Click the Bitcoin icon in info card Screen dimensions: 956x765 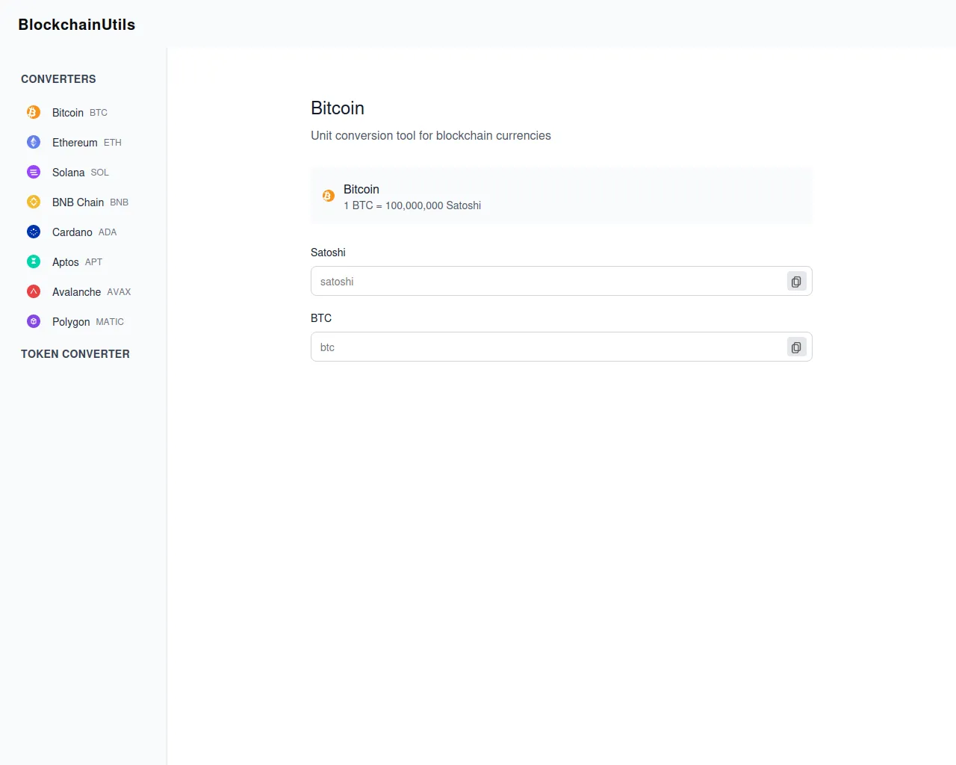(x=329, y=196)
